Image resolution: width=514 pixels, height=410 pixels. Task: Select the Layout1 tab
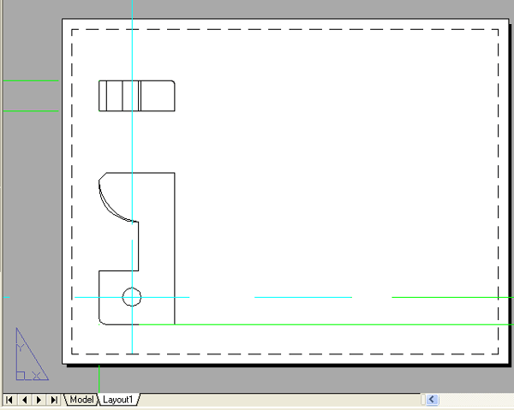click(118, 400)
